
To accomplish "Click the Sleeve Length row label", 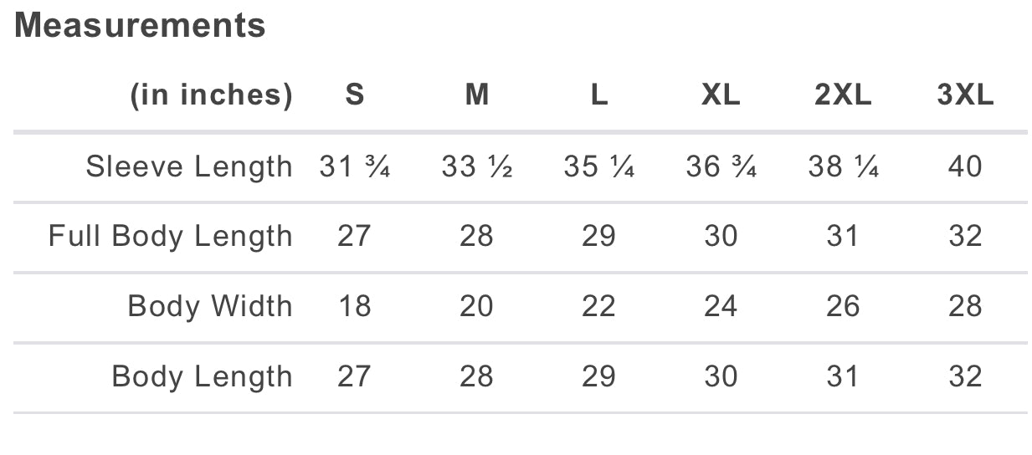I will (189, 167).
